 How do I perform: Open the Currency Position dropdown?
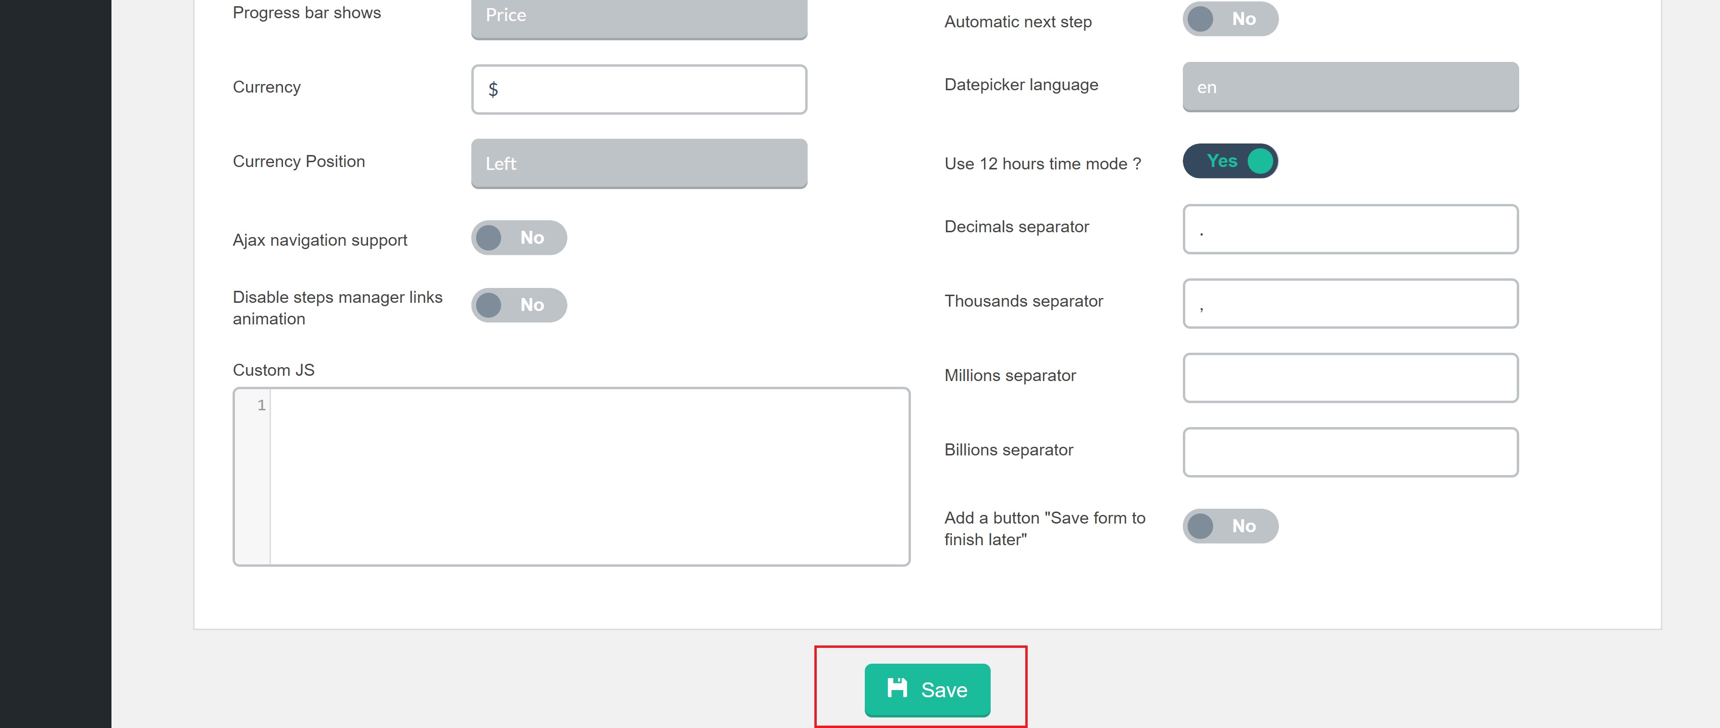pos(639,163)
